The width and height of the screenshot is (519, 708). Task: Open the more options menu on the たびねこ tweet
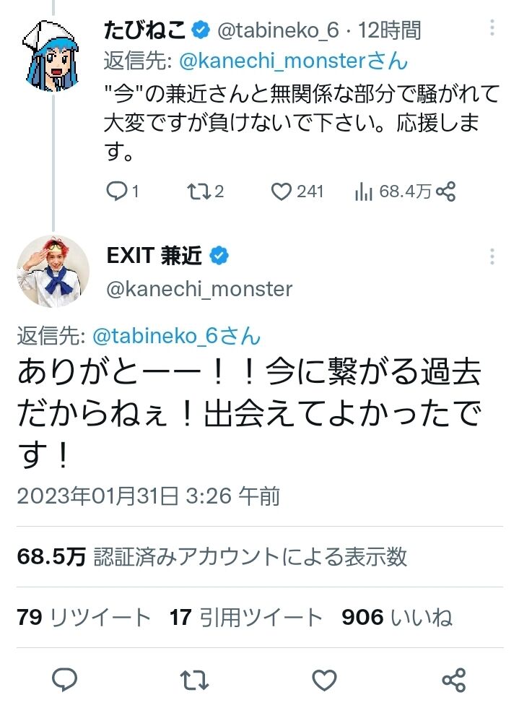point(492,28)
